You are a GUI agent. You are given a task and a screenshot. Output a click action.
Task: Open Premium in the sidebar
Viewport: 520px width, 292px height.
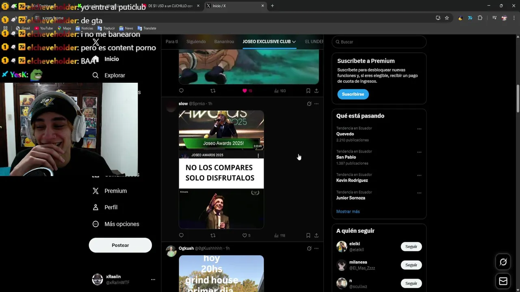tap(109, 191)
